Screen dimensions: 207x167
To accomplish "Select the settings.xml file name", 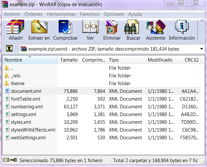I will (x=23, y=114).
